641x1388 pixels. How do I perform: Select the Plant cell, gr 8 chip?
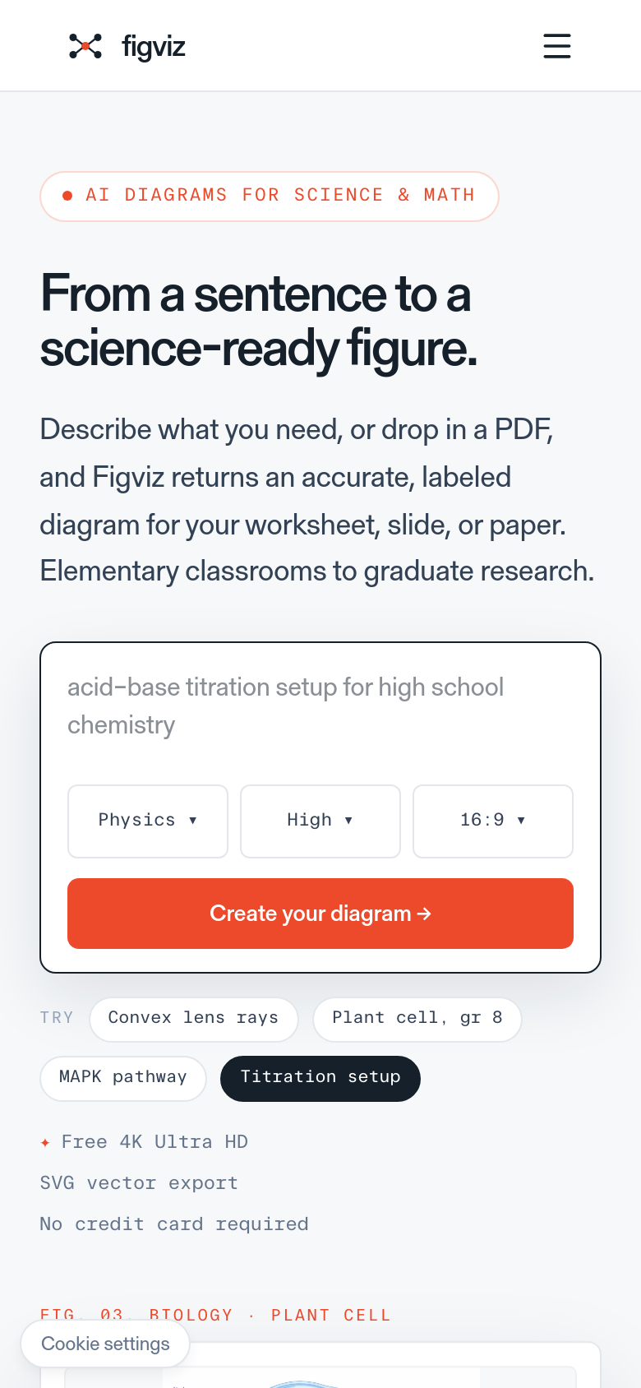[417, 1019]
